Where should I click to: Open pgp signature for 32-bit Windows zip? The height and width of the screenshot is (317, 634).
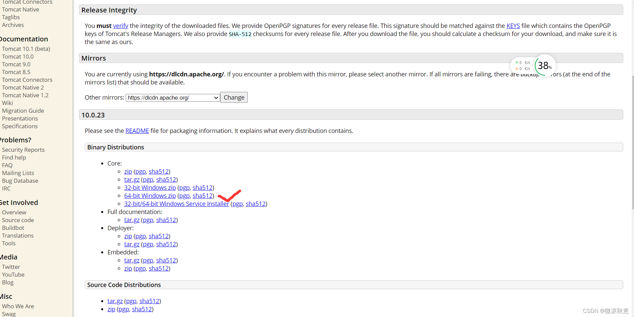pyautogui.click(x=184, y=188)
